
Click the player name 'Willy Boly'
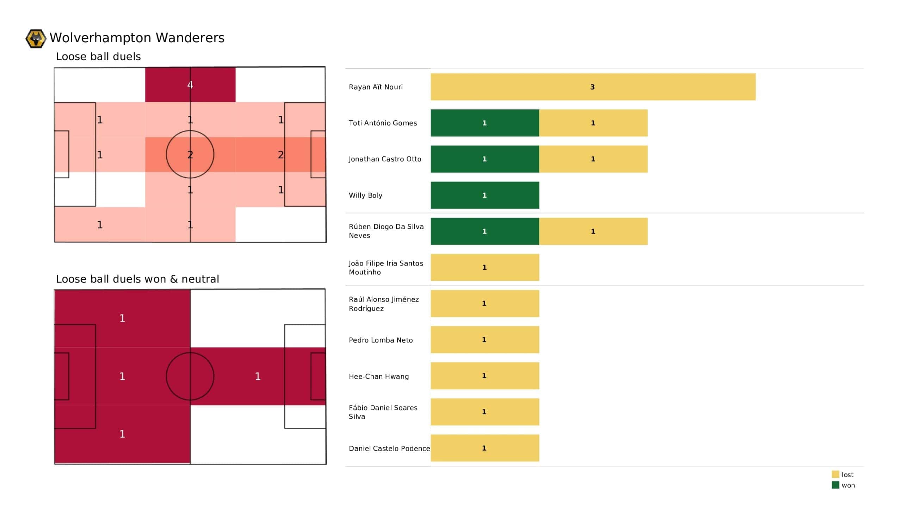tap(365, 195)
